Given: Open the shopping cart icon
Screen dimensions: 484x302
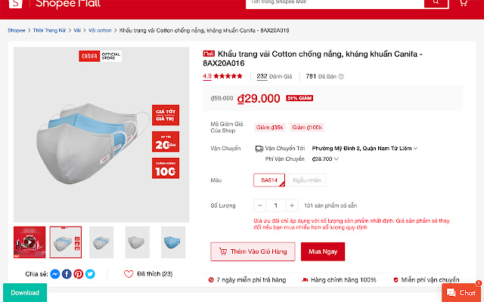Looking at the screenshot, I should [463, 2].
